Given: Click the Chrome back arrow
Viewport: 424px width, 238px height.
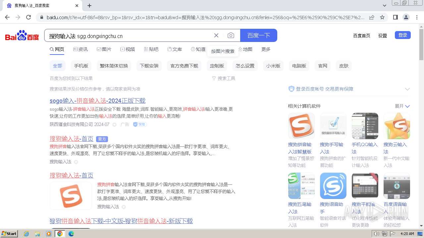Looking at the screenshot, I should (x=7, y=17).
